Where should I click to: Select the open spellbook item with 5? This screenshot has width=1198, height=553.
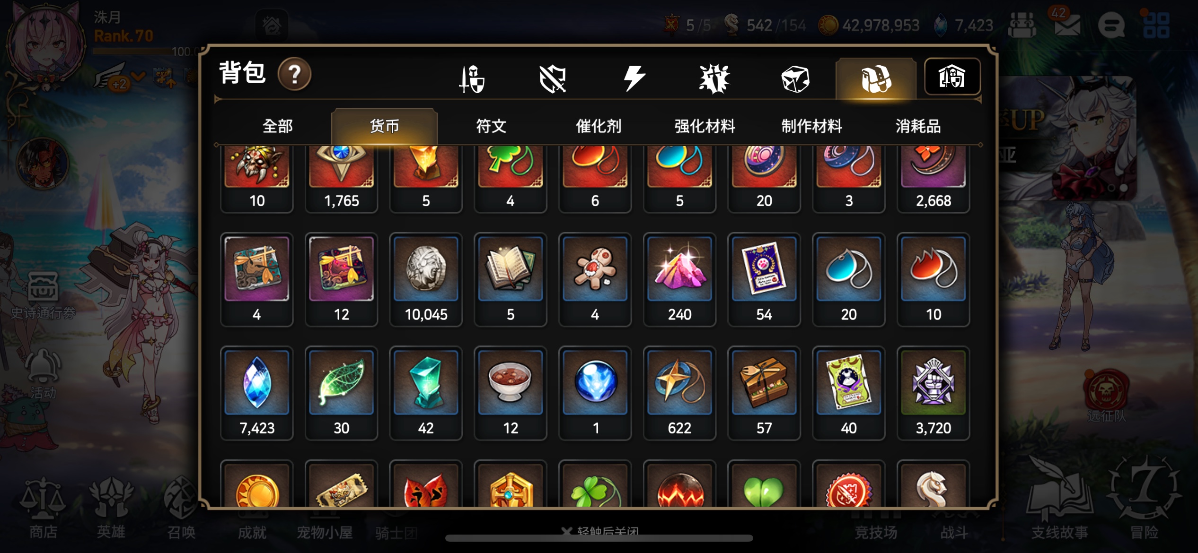pos(510,279)
